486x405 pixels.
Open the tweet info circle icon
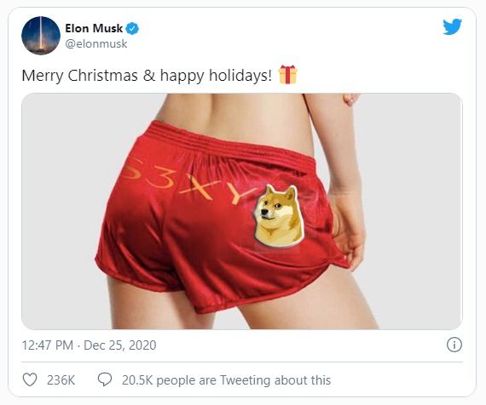[x=454, y=345]
